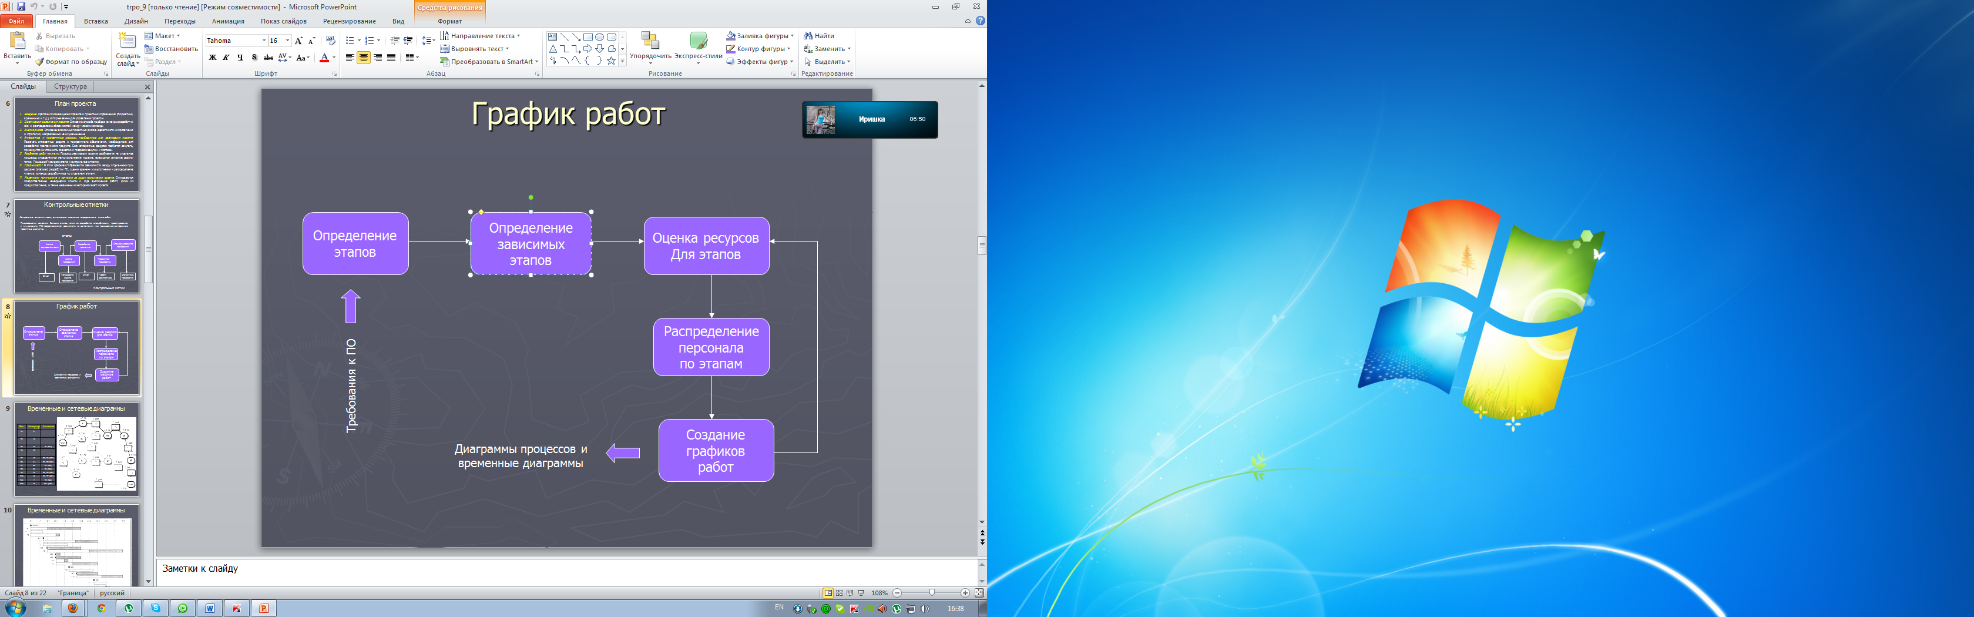Align text right in paragraph group
The width and height of the screenshot is (1974, 617).
378,58
